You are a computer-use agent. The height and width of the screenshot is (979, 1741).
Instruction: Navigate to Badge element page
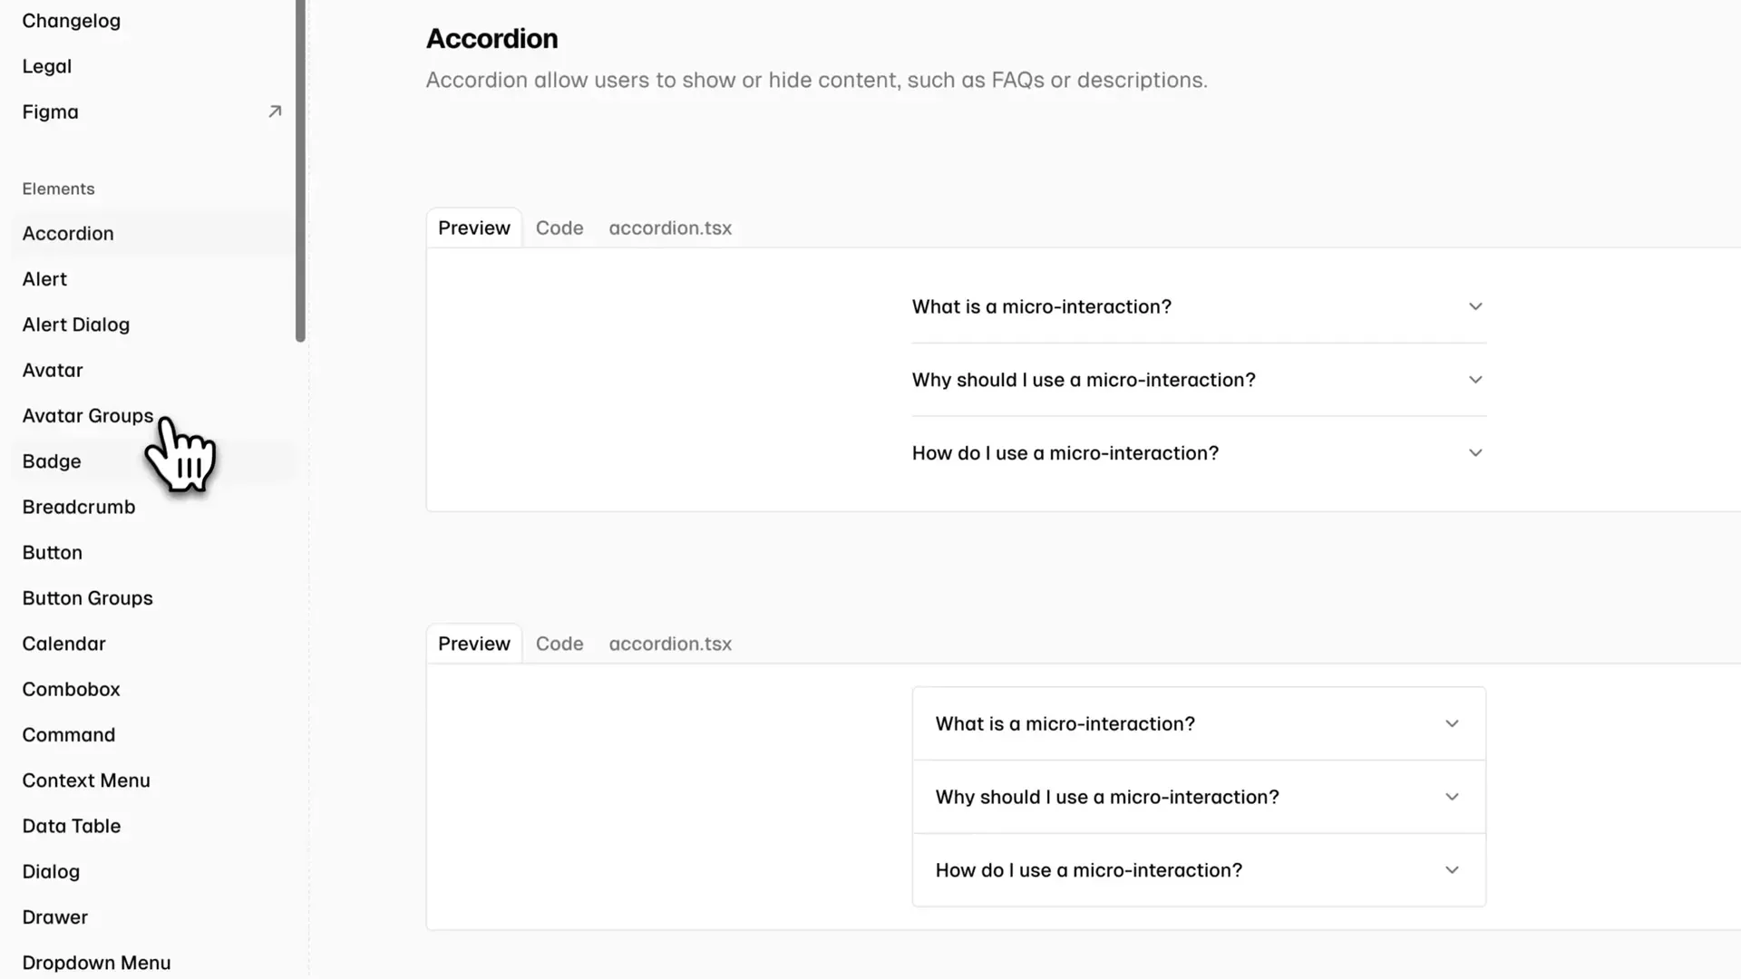point(52,461)
